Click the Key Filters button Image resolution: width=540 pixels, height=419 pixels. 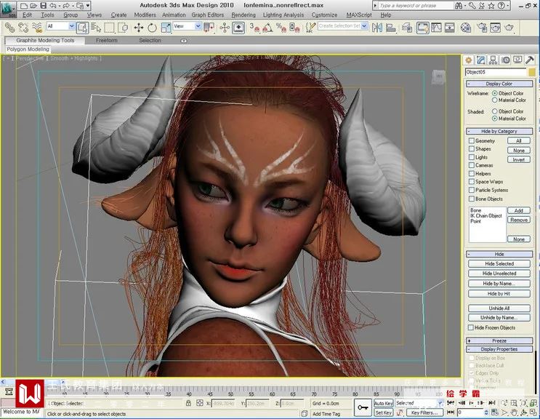424,412
